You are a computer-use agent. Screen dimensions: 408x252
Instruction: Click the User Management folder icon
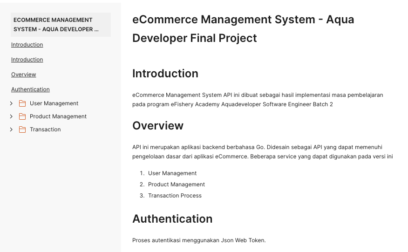coord(22,103)
